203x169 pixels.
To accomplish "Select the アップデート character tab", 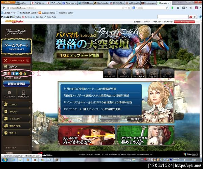I will [x=138, y=73].
